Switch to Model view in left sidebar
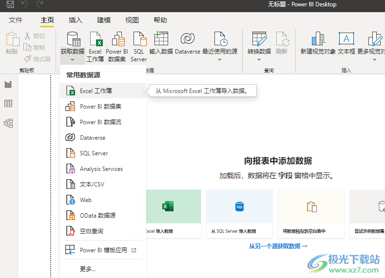The width and height of the screenshot is (385, 278). click(x=8, y=123)
